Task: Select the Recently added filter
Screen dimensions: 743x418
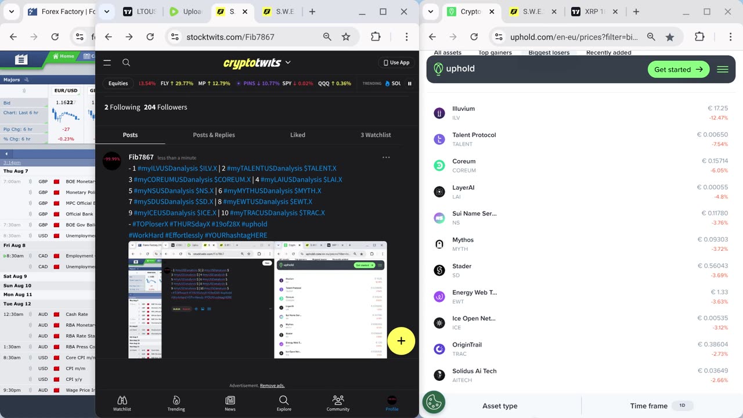Action: click(608, 53)
